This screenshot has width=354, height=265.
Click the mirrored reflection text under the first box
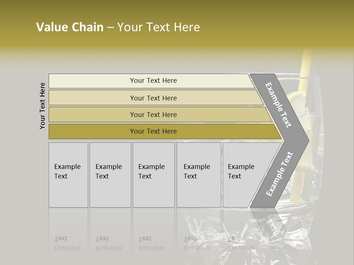(x=67, y=243)
